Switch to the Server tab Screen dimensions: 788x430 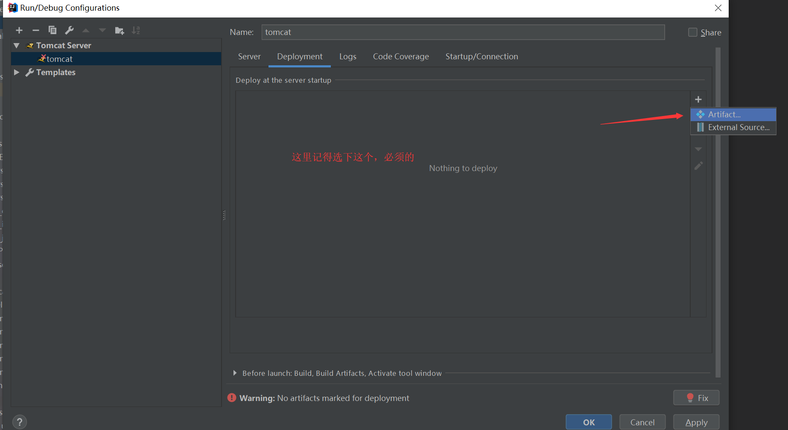click(x=249, y=56)
